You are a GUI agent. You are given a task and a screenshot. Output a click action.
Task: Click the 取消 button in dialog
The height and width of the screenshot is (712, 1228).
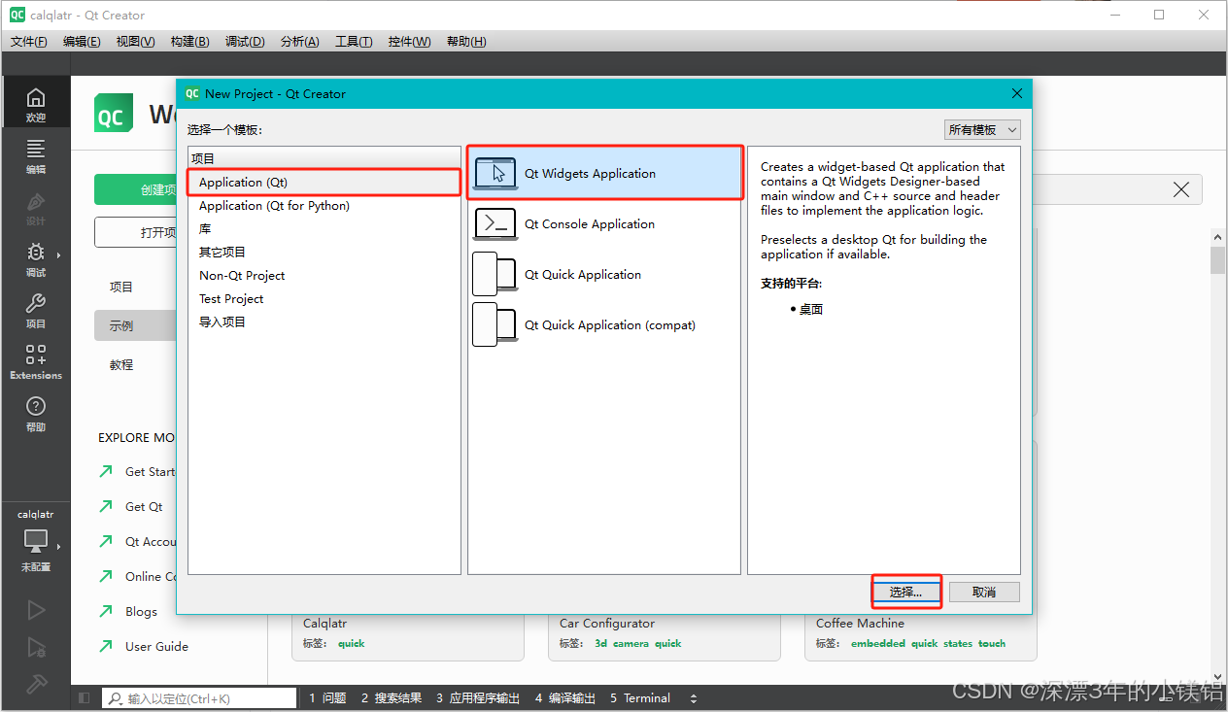984,592
